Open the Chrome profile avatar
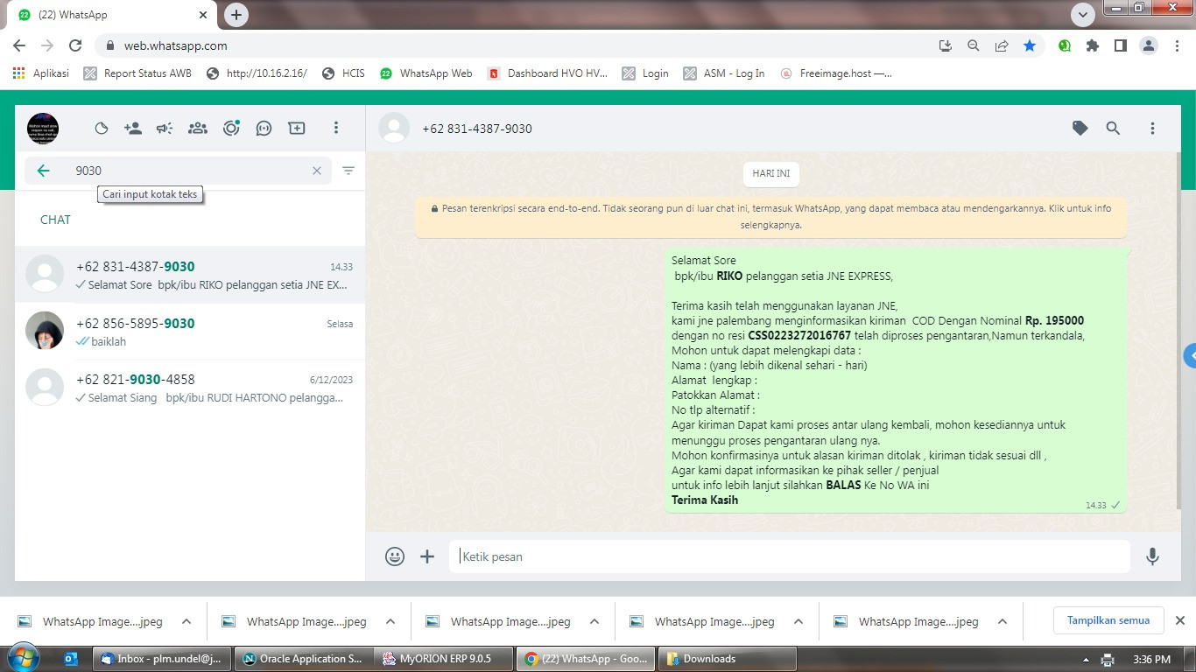Viewport: 1196px width, 672px height. 1149,45
